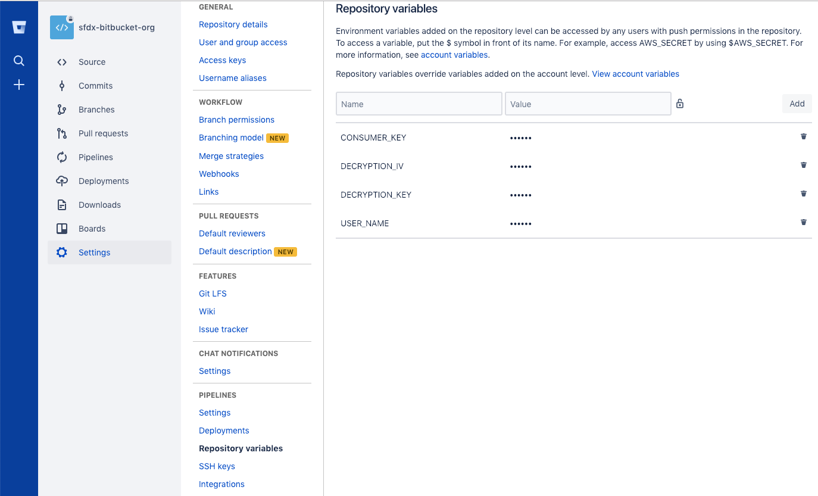Open the Webhooks settings page
This screenshot has height=496, width=818.
pos(218,174)
